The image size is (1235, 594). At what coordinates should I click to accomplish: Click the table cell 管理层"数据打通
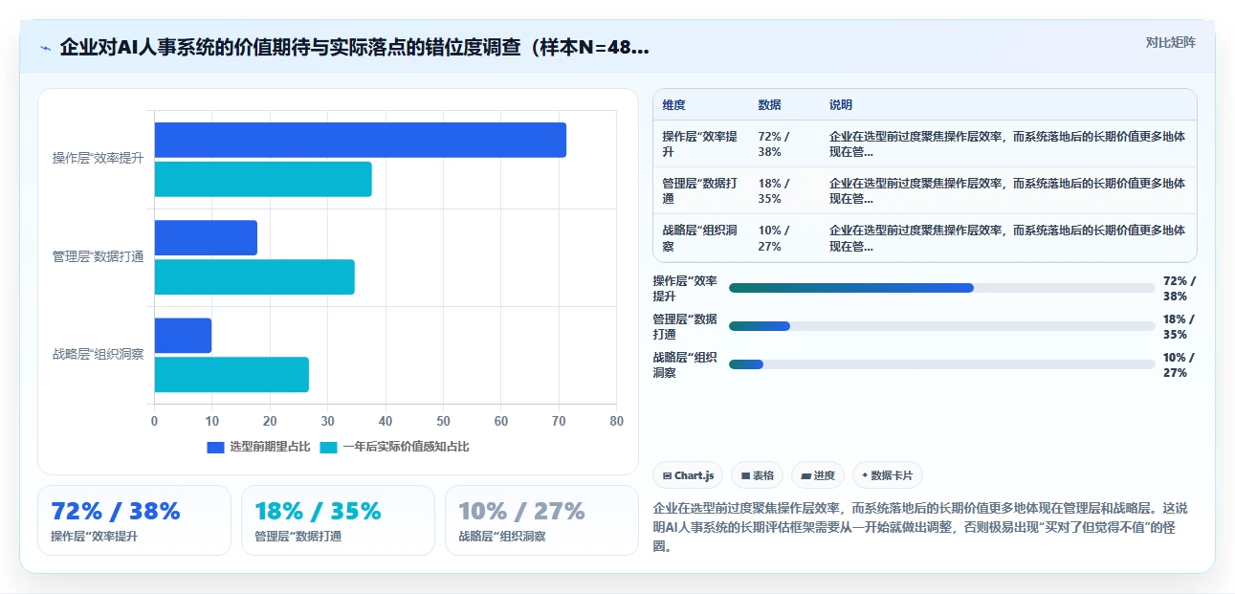(699, 191)
